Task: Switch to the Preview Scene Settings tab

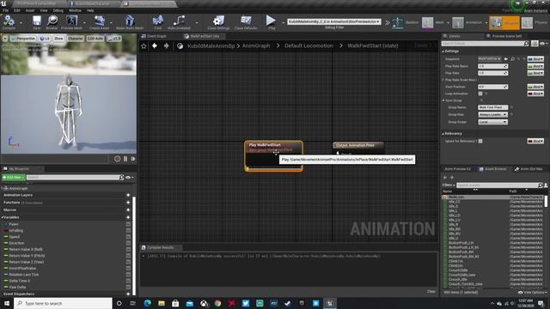Action: click(504, 36)
